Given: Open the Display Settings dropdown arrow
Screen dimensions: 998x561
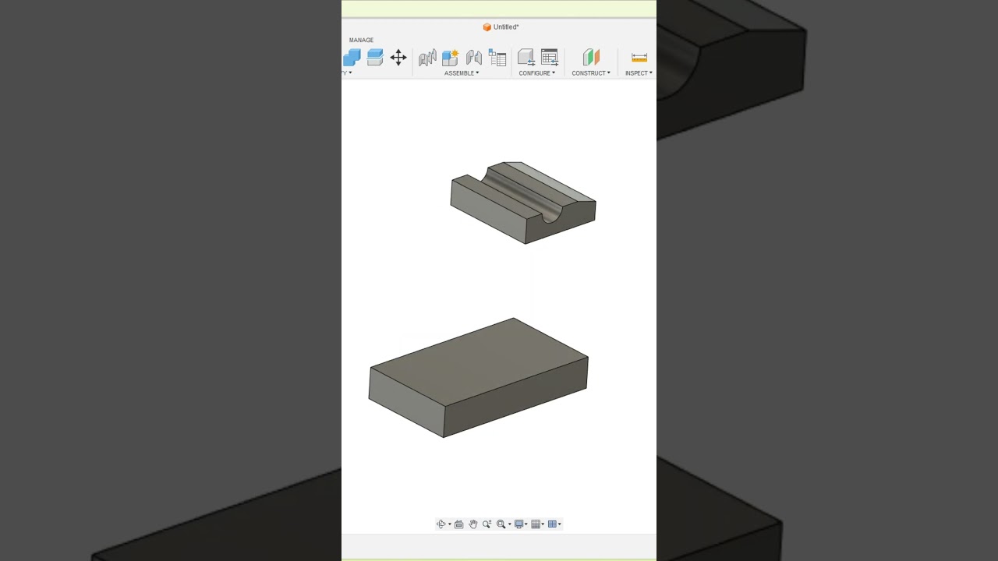Looking at the screenshot, I should click(526, 524).
